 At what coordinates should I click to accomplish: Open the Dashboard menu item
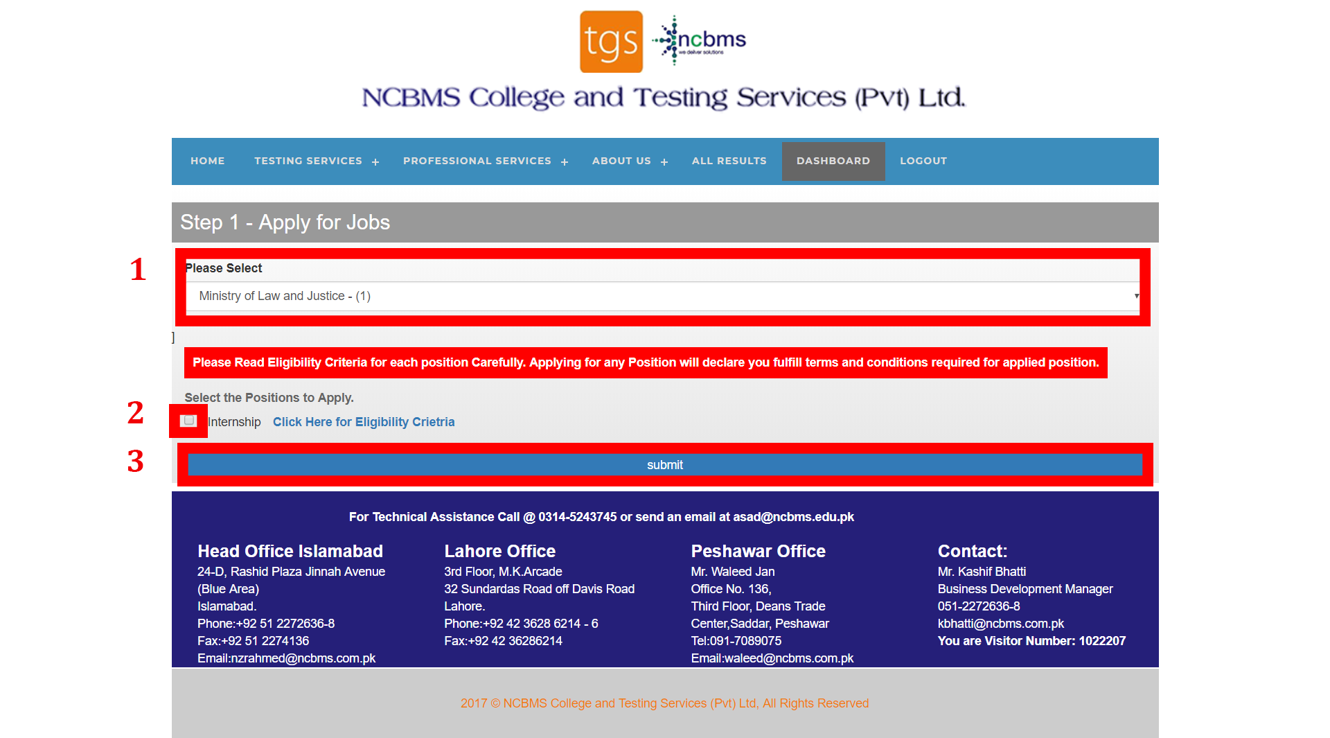(x=833, y=161)
